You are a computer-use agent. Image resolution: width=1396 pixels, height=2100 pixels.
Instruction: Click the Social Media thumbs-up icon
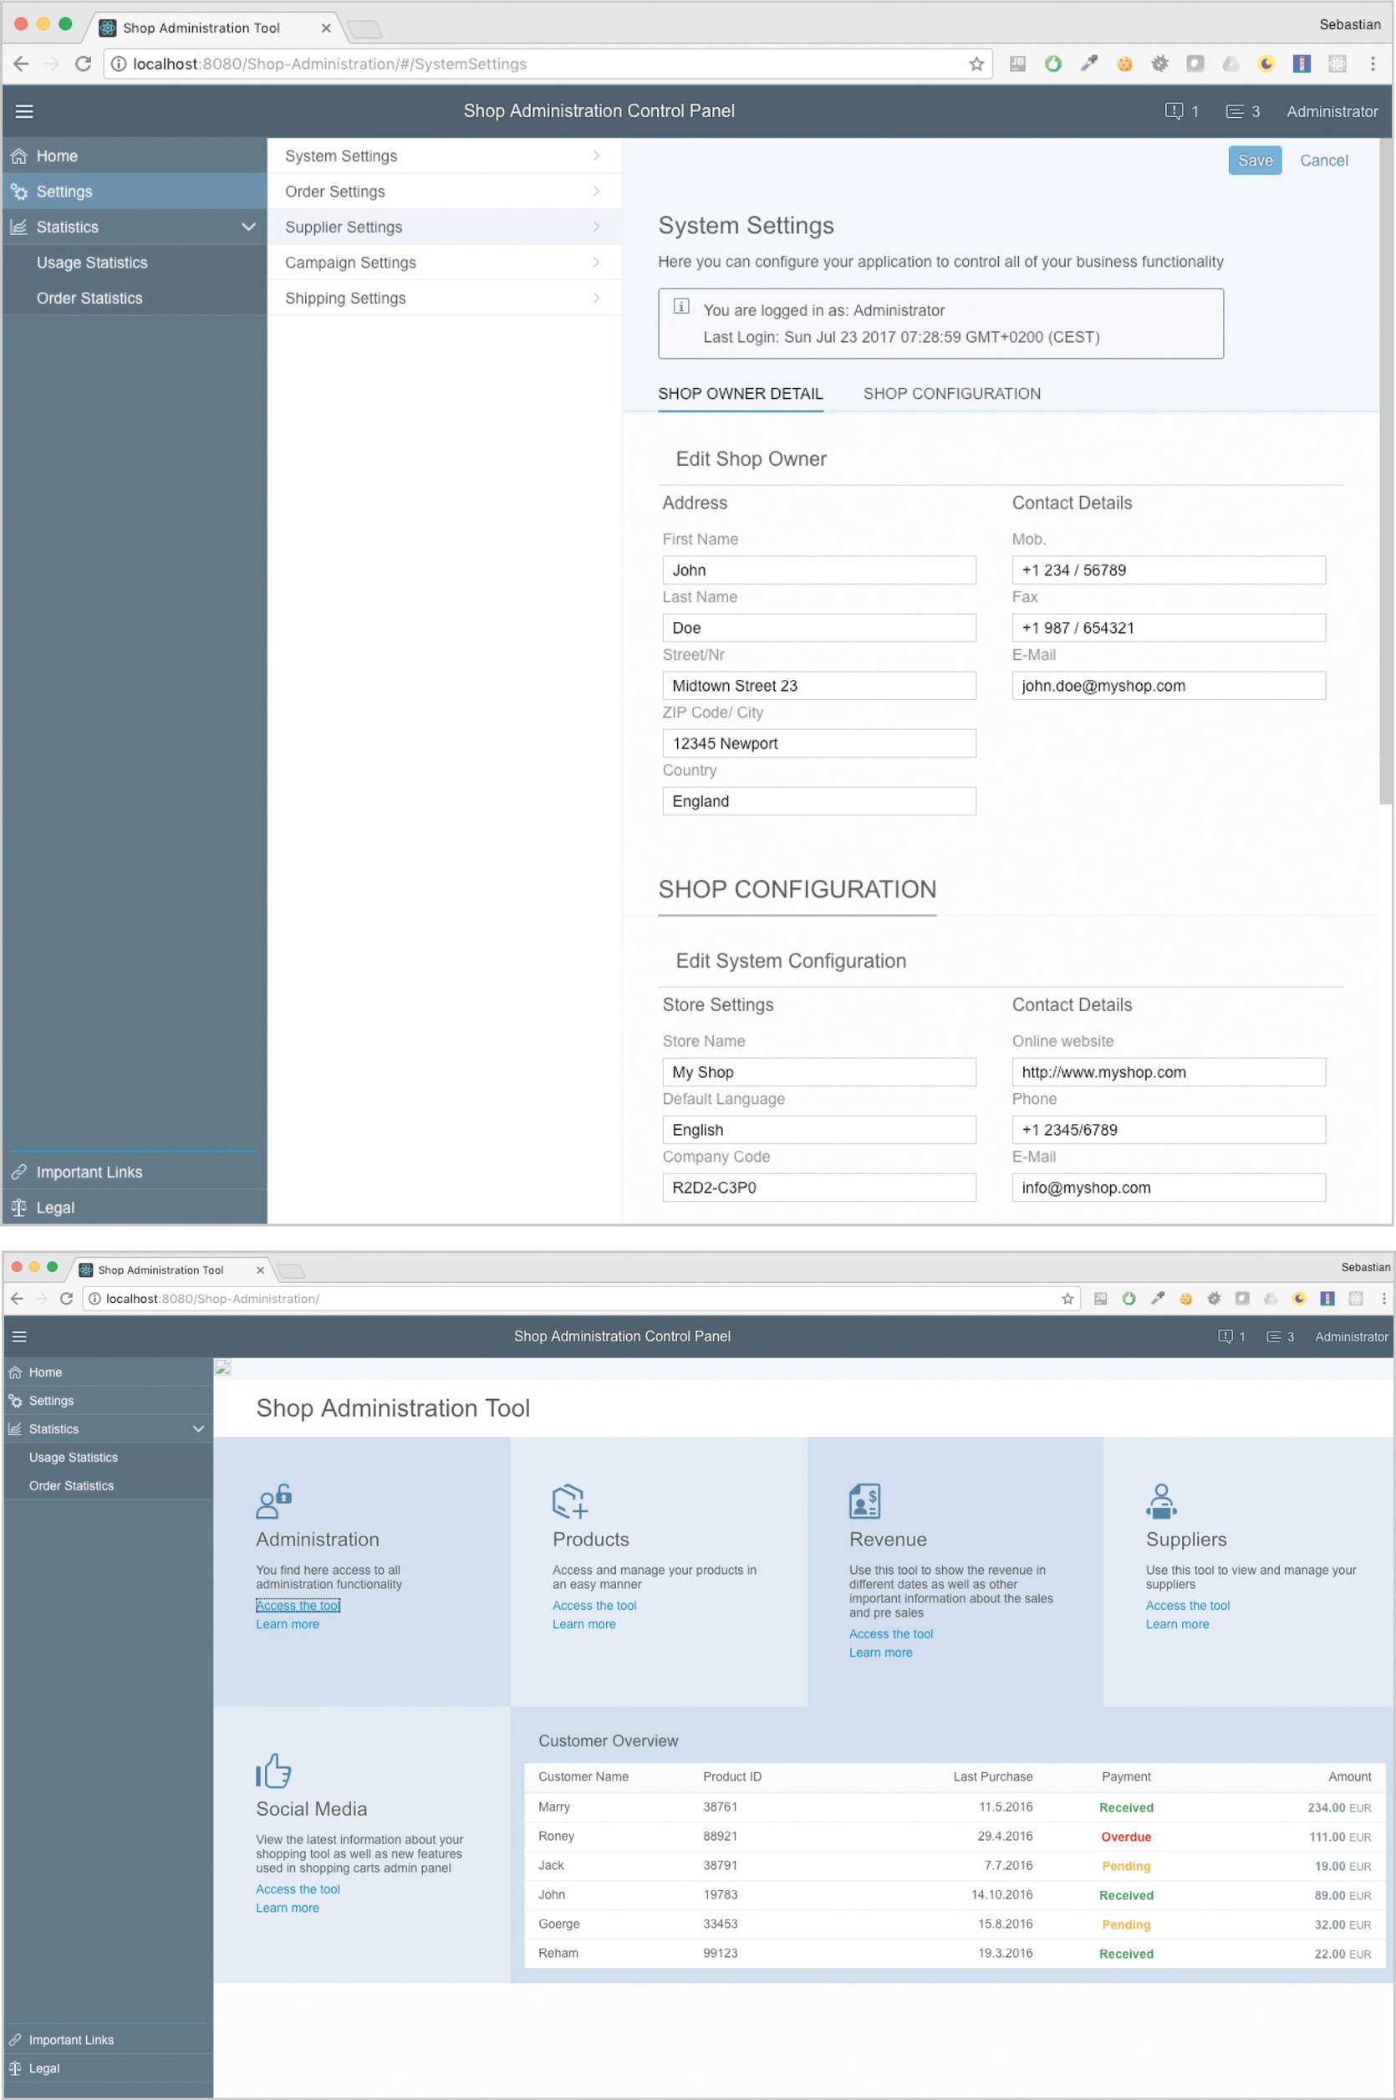(x=273, y=1770)
